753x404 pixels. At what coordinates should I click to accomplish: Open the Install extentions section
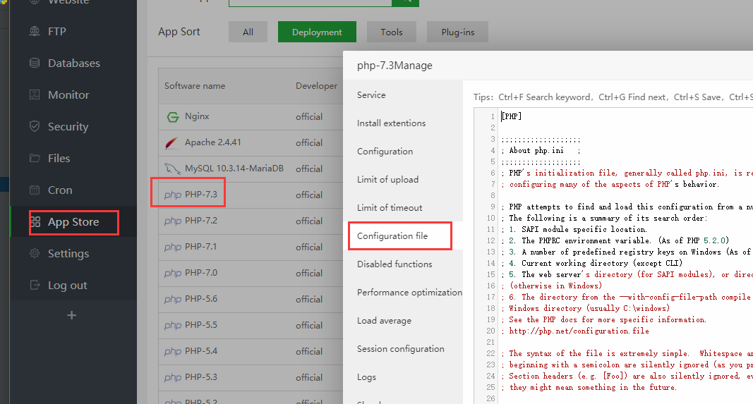(391, 123)
